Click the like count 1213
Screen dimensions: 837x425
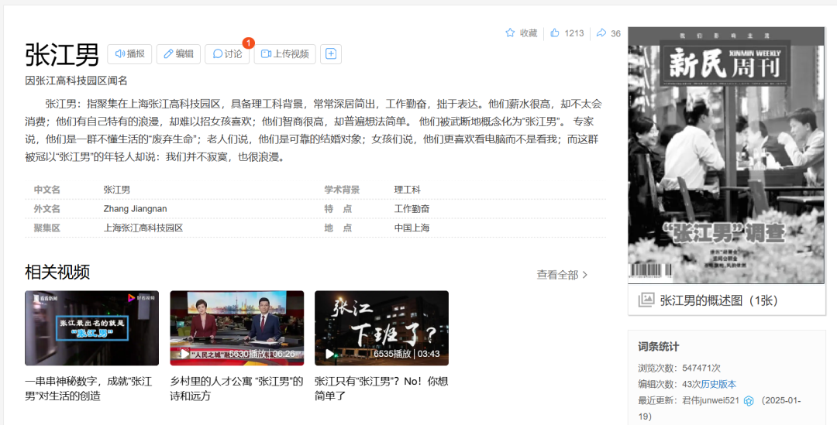pyautogui.click(x=573, y=33)
